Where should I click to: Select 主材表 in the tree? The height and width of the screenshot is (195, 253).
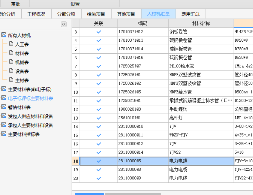tap(22, 80)
